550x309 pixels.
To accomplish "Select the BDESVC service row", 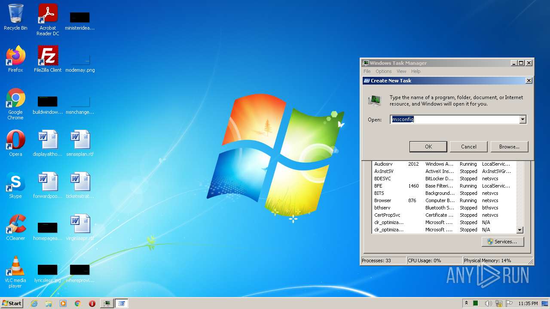I will click(444, 179).
